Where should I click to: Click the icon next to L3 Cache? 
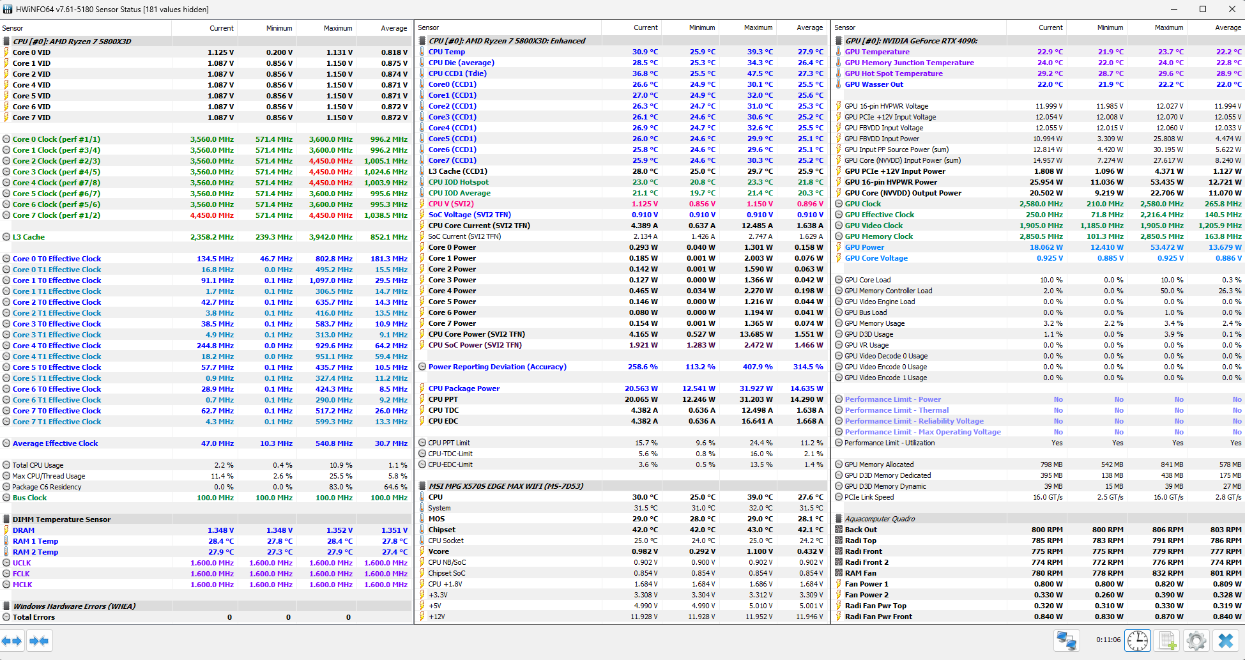(x=6, y=237)
